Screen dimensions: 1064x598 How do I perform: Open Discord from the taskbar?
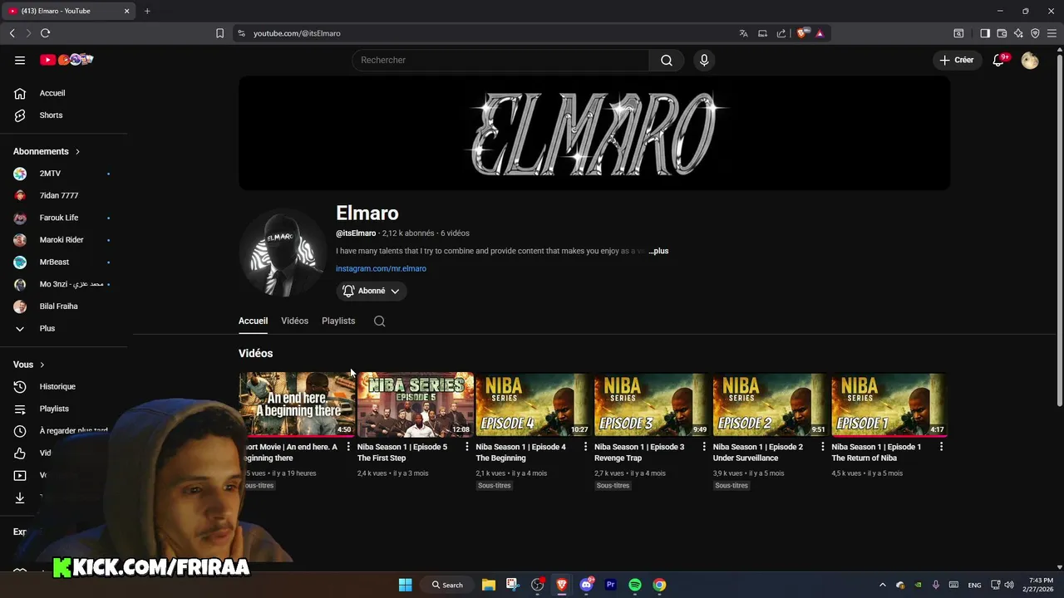coord(587,585)
